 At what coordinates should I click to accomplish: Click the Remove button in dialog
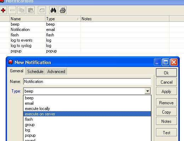166,103
